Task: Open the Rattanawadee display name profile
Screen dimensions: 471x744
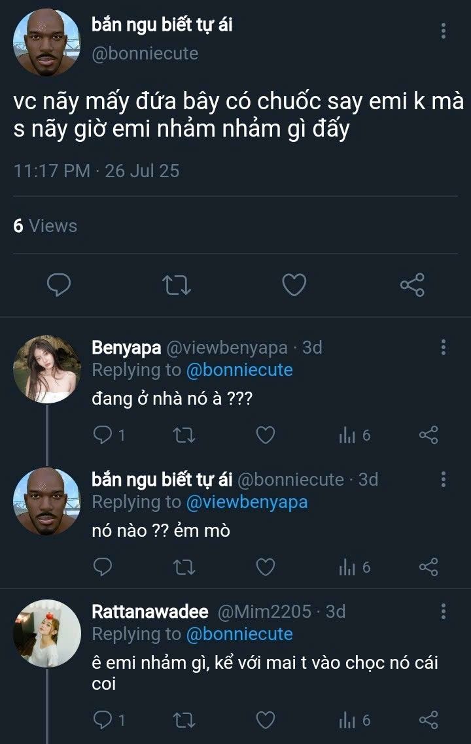Action: pyautogui.click(x=150, y=612)
